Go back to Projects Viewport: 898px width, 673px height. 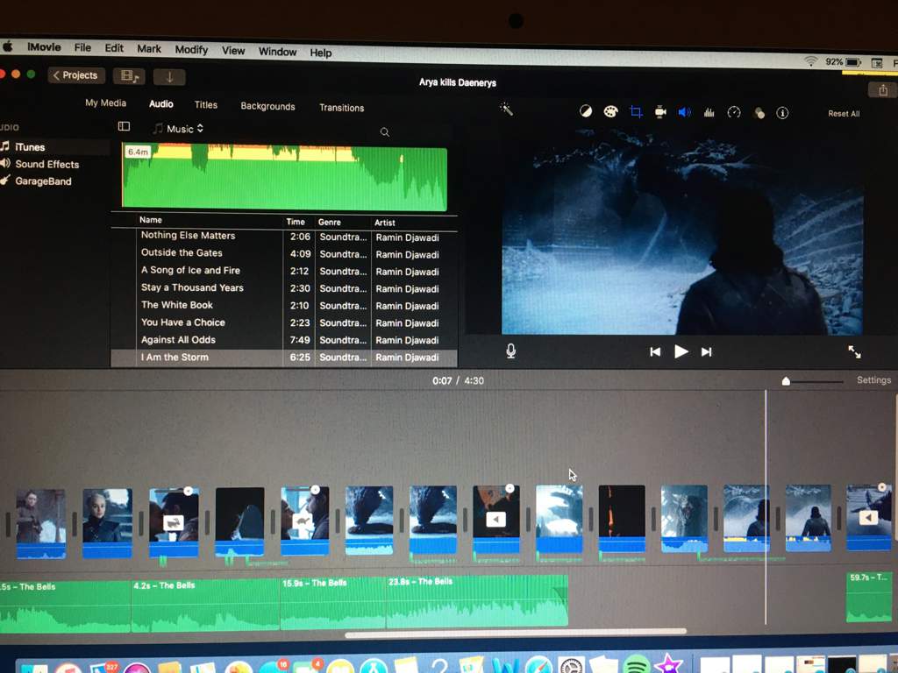(75, 75)
